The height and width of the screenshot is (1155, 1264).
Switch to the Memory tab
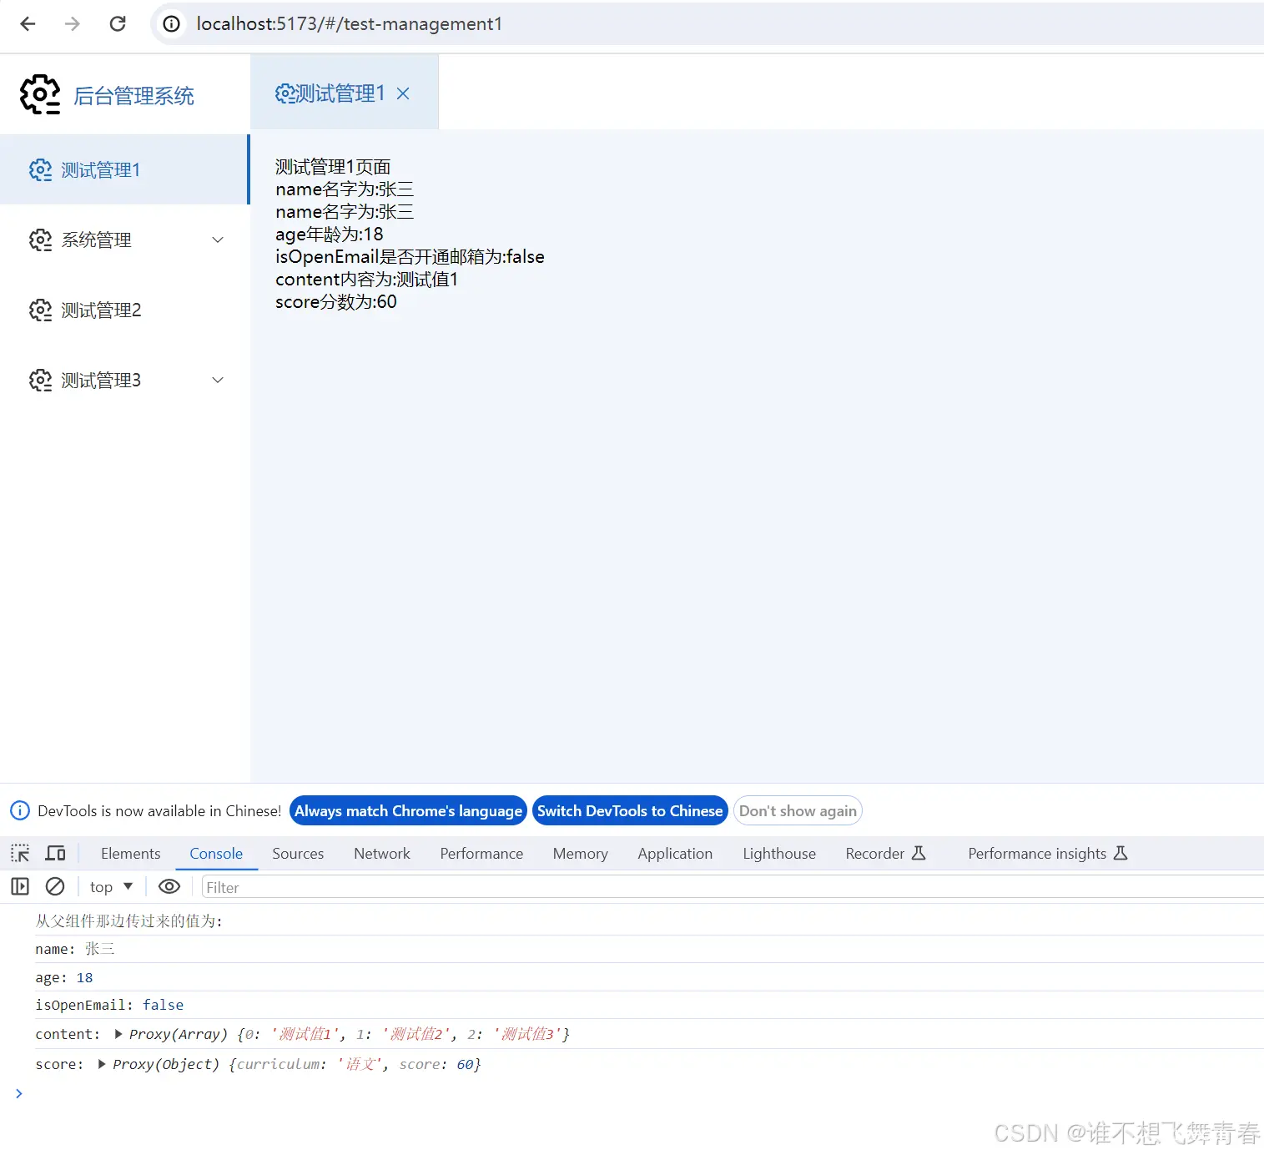pyautogui.click(x=580, y=853)
